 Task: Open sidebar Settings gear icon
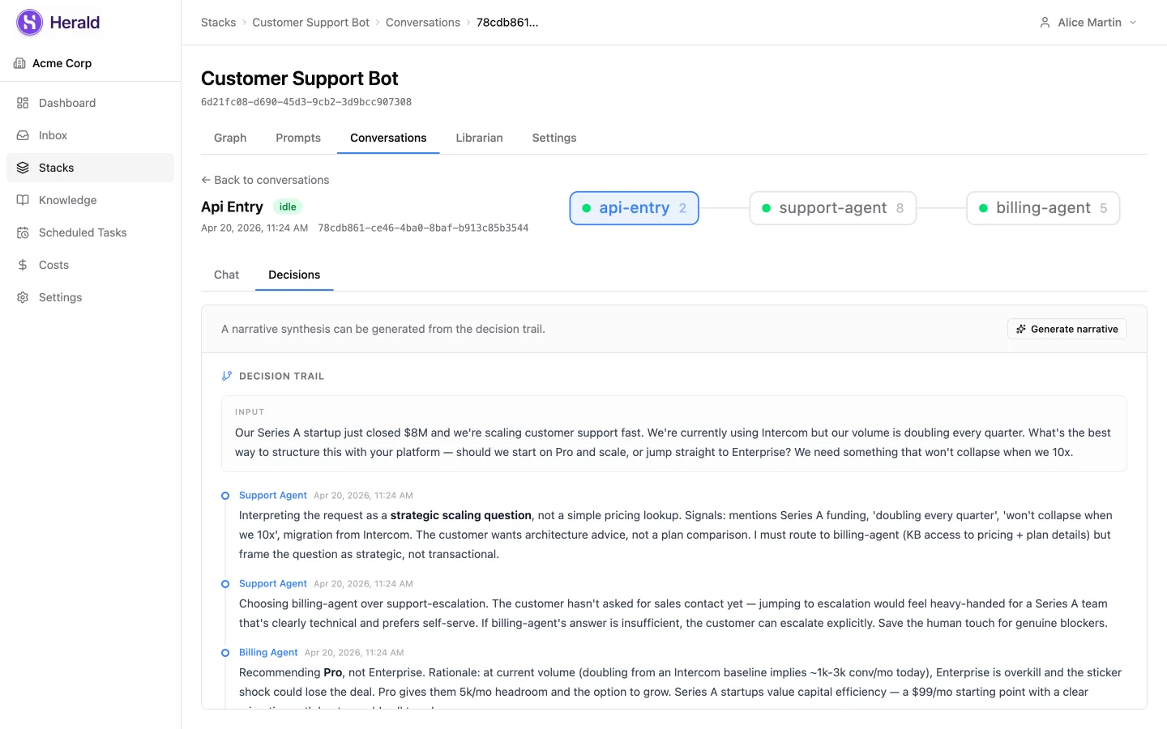point(23,297)
